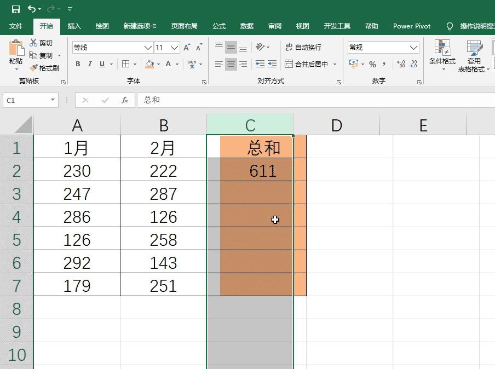The height and width of the screenshot is (369, 495).
Task: Switch to the 公式 ribbon tab
Action: pyautogui.click(x=218, y=26)
